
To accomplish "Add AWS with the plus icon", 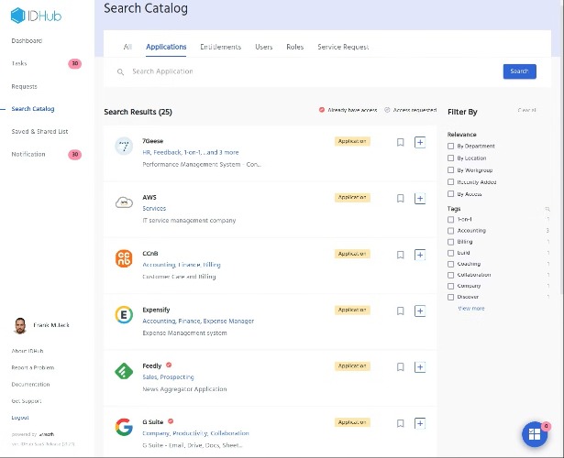I will [420, 199].
